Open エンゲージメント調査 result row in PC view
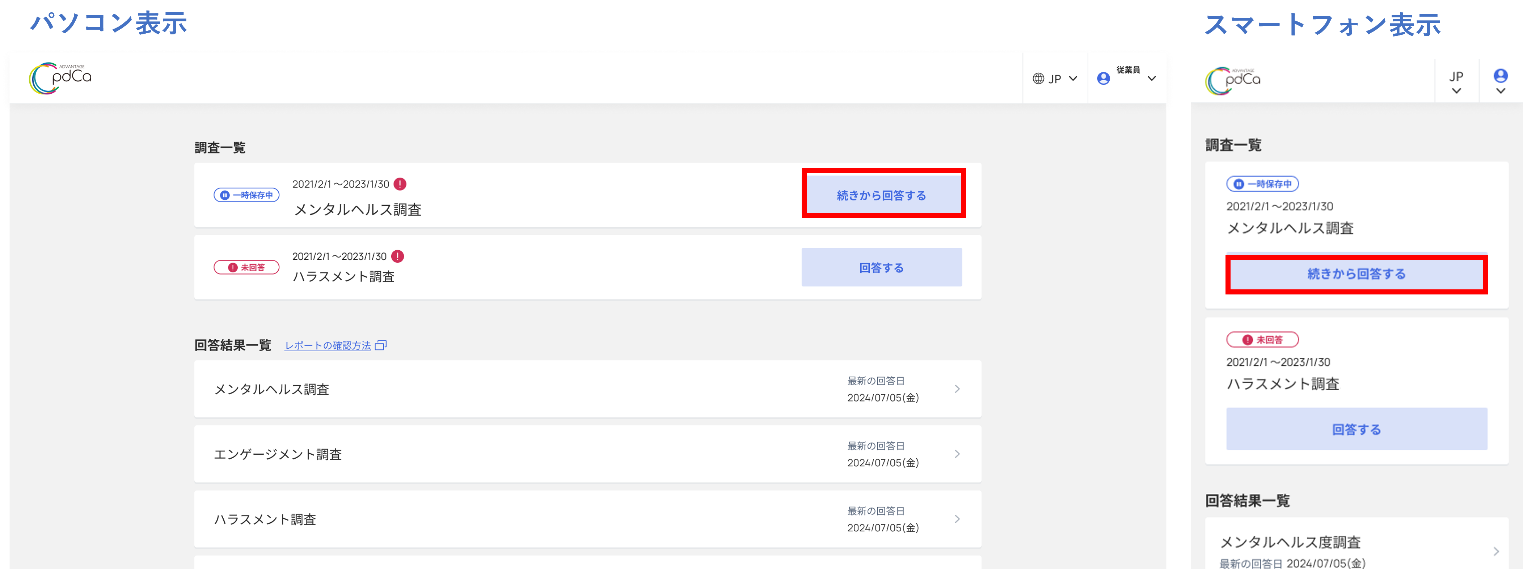This screenshot has width=1523, height=569. point(588,454)
